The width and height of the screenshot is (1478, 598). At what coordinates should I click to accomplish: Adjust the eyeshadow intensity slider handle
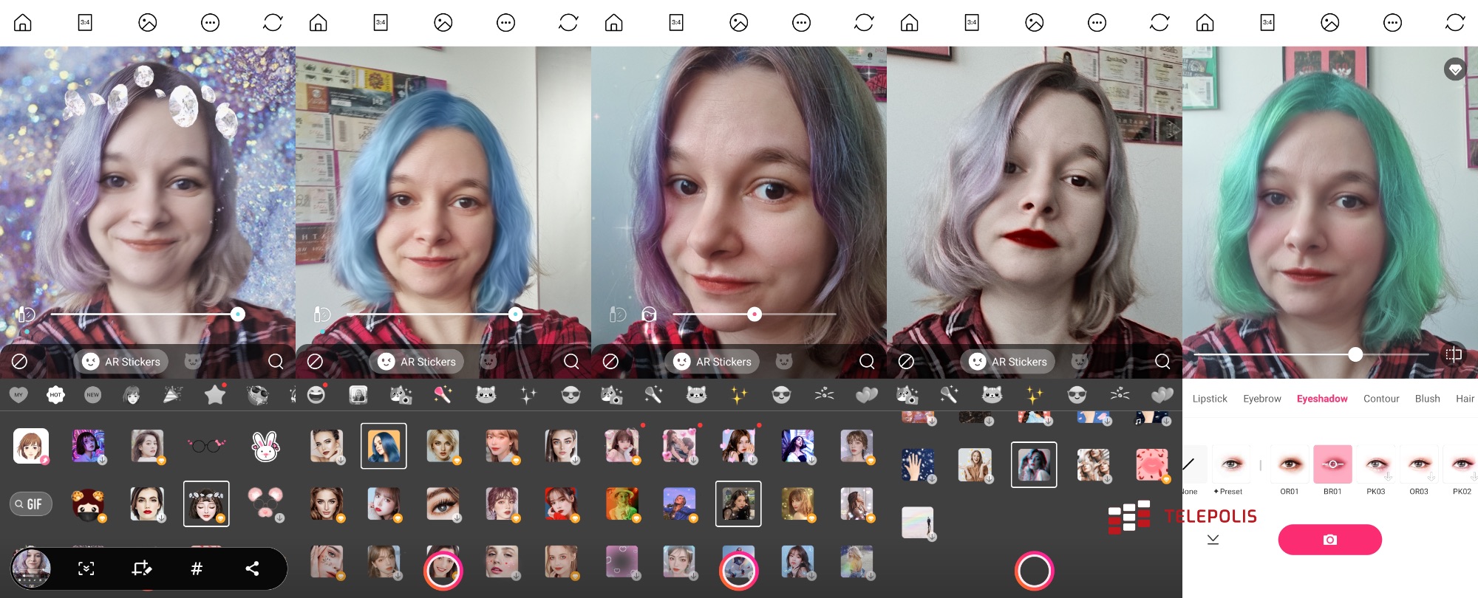[1355, 354]
